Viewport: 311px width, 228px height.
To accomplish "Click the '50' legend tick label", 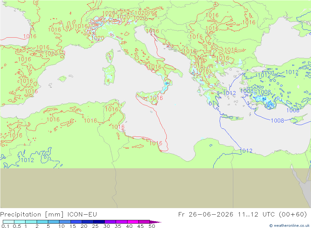I will [x=152, y=226].
